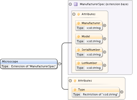Select the Model attribute name
The height and width of the screenshot is (100, 137).
point(86,36)
